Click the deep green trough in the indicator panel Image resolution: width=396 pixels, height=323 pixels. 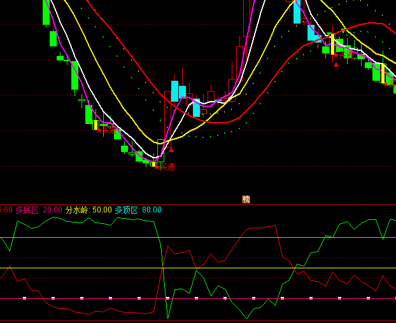point(169,317)
